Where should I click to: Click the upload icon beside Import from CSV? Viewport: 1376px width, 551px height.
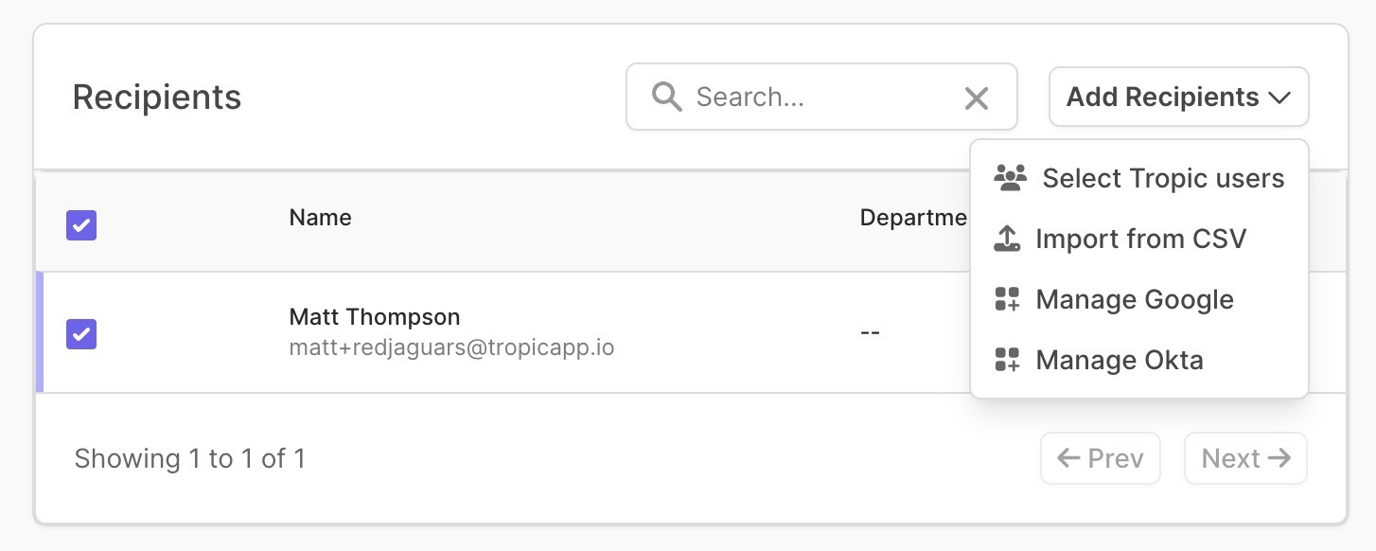click(1007, 239)
